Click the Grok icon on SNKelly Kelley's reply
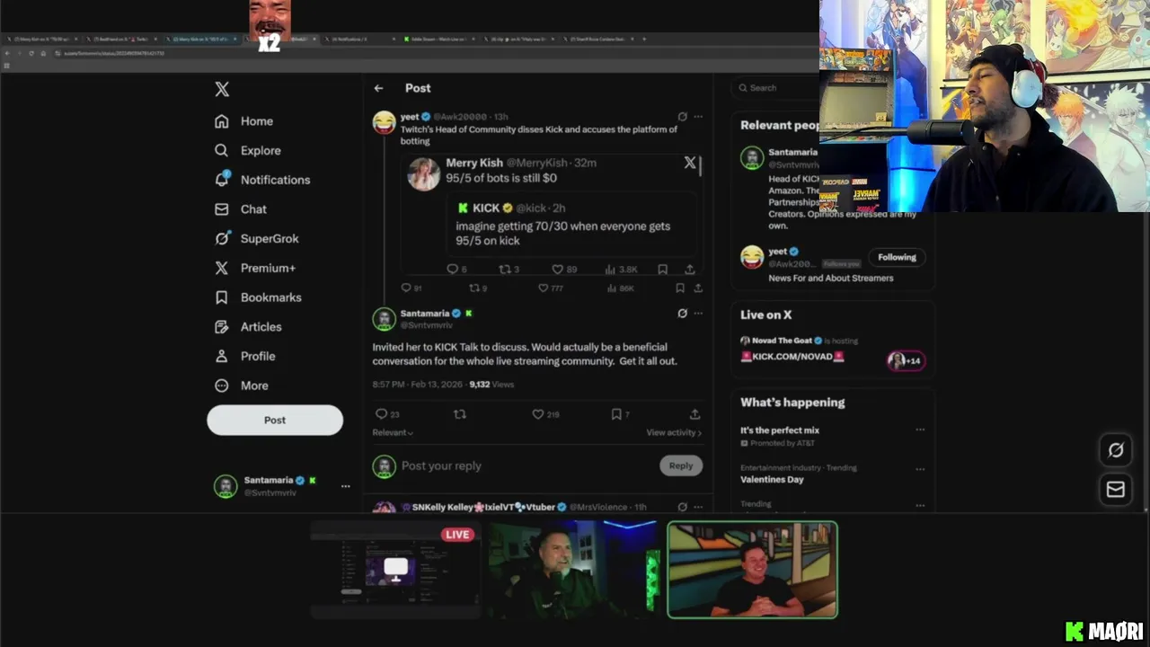 click(682, 507)
